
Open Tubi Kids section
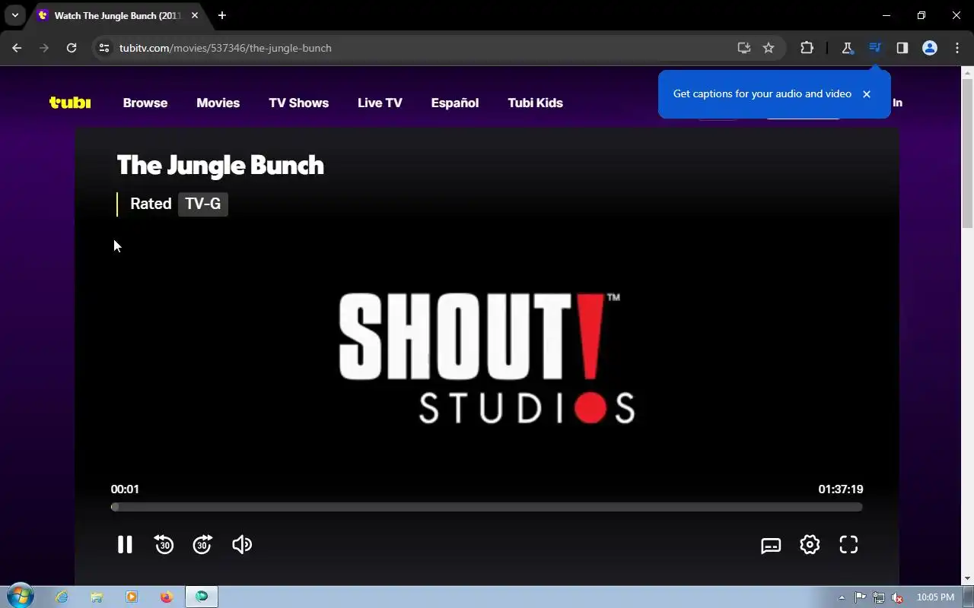pos(536,103)
